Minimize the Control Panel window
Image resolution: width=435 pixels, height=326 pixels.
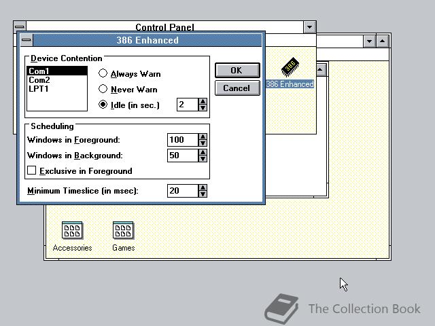tap(310, 27)
